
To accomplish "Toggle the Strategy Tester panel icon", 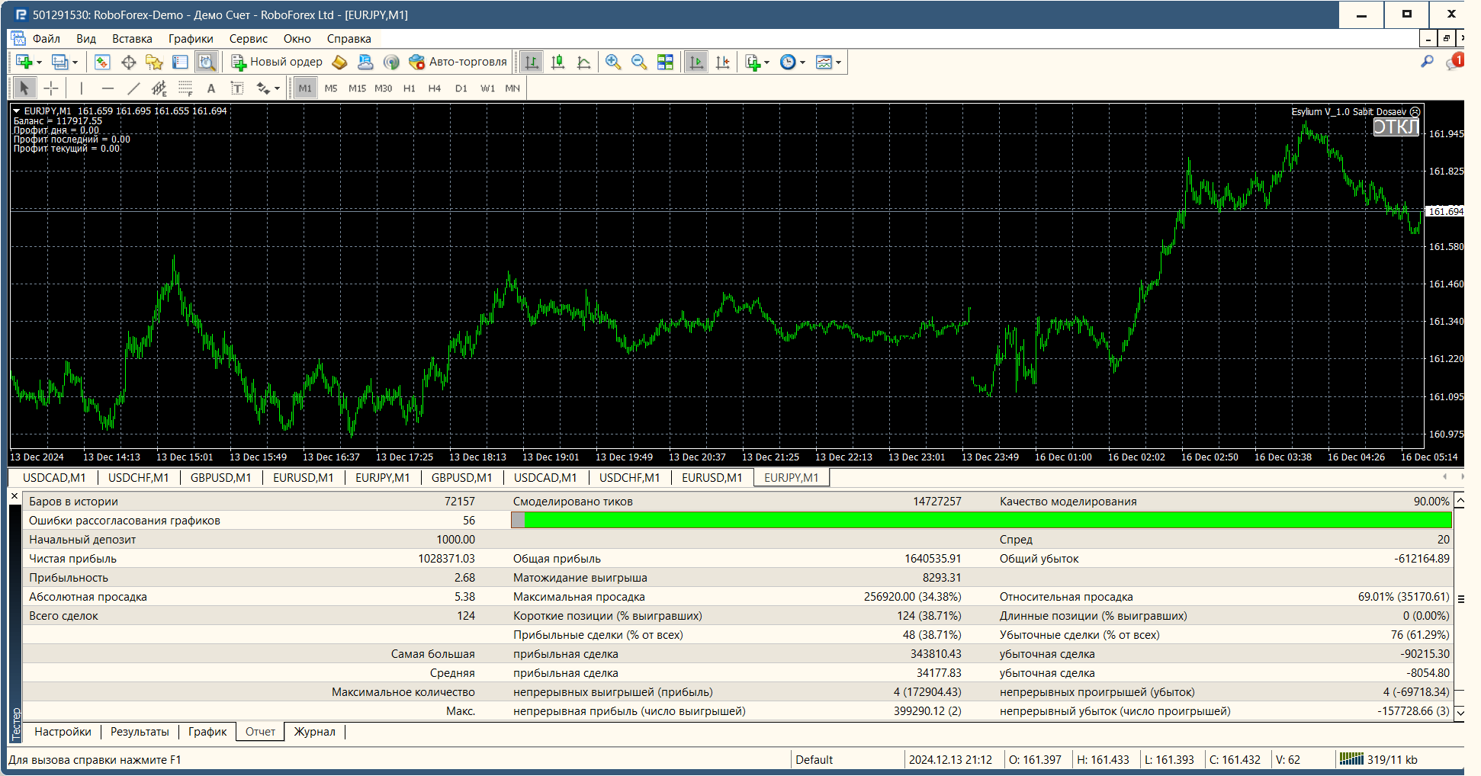I will click(206, 63).
